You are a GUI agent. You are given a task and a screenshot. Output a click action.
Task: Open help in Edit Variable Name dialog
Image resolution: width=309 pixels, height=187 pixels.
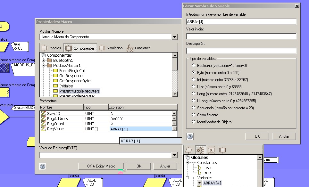190,137
